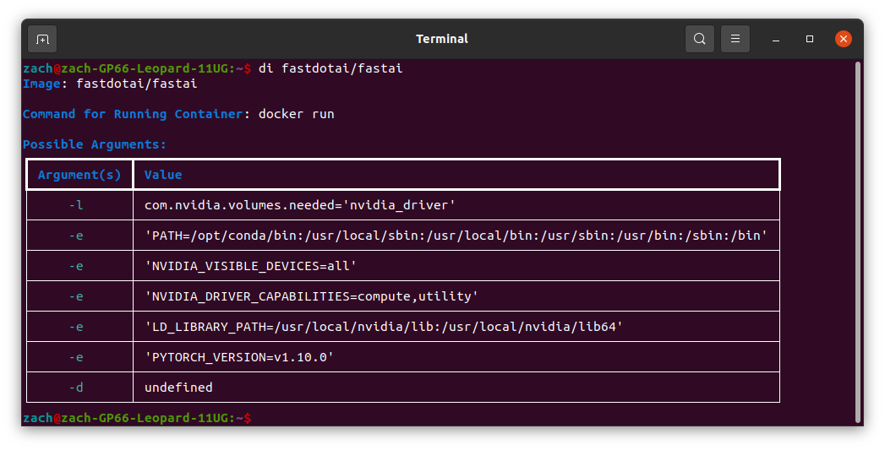Click LD_LIBRARY_PATH value row
The width and height of the screenshot is (885, 450).
pyautogui.click(x=456, y=327)
